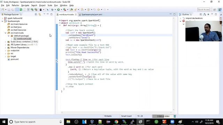Collapse the Sparkexample project
Screen dimensions: 223x125
(x=2, y=21)
